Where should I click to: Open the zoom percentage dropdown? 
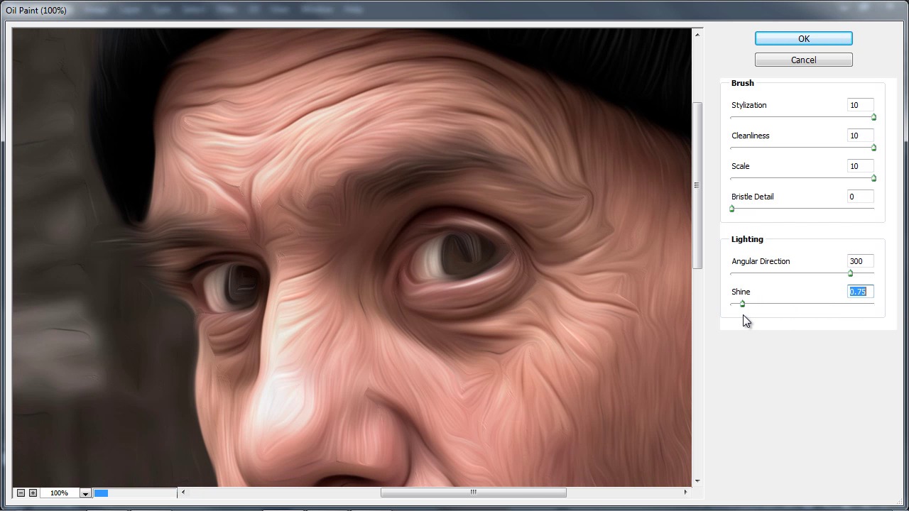pos(85,493)
